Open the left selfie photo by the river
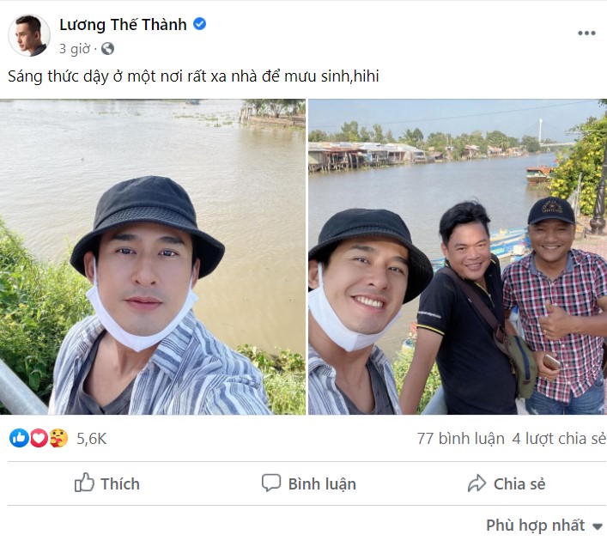The width and height of the screenshot is (607, 541). (153, 257)
